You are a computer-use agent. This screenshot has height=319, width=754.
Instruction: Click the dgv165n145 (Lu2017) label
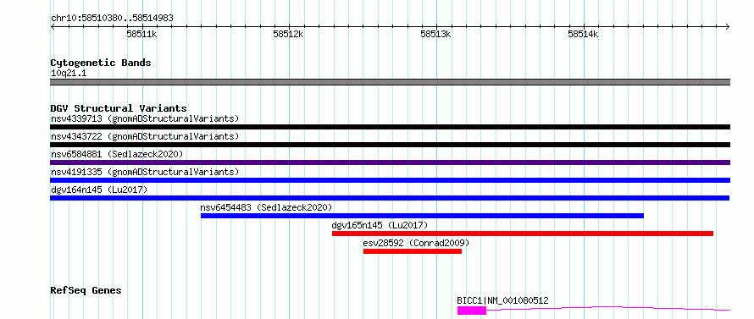[x=380, y=225]
